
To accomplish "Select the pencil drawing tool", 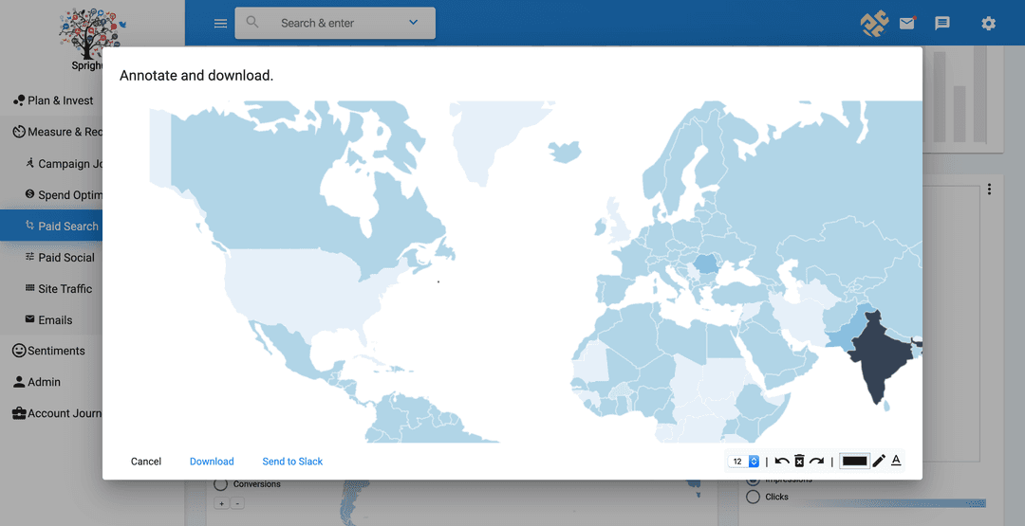I will [x=879, y=461].
